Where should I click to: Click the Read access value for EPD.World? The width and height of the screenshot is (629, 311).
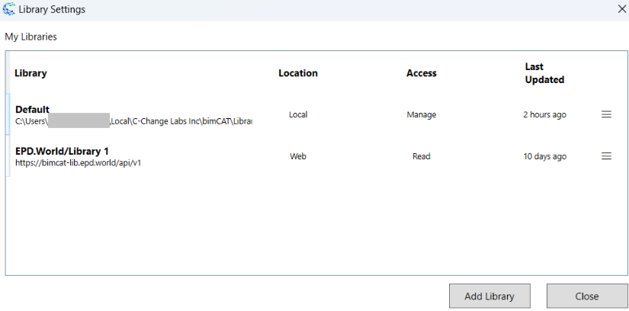pos(421,156)
